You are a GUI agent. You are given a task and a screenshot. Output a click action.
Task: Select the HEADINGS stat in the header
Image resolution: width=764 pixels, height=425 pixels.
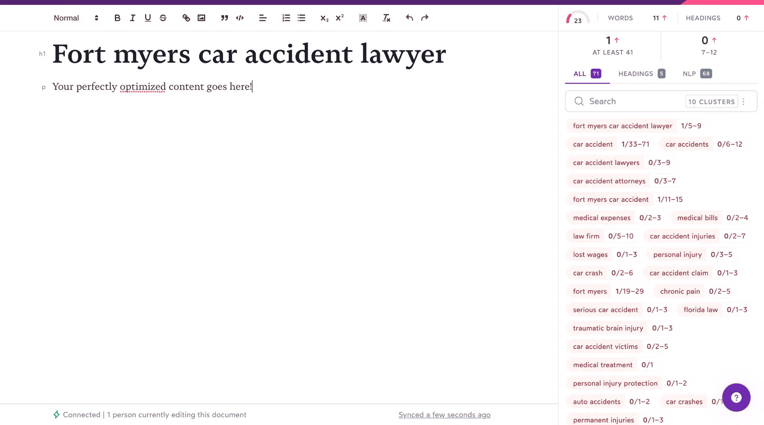[717, 18]
